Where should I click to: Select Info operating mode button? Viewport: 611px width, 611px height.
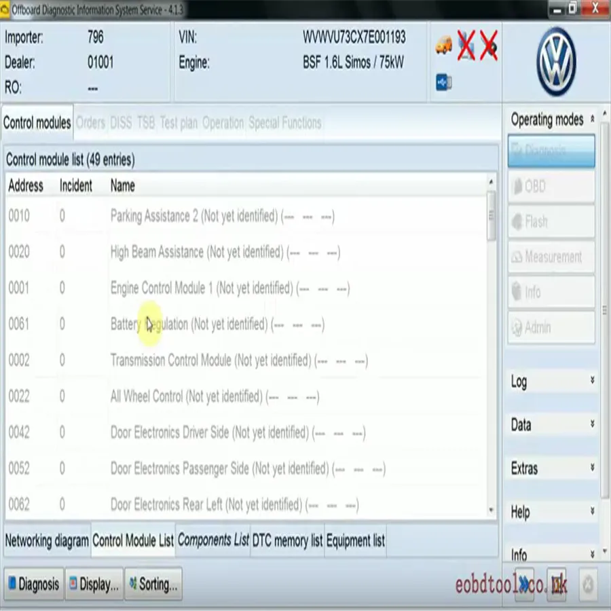551,292
